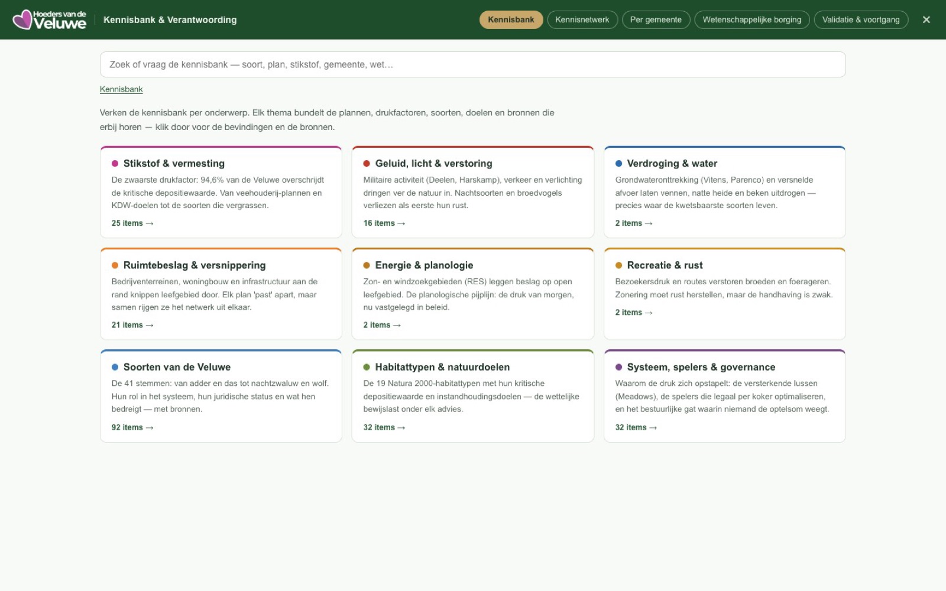
Task: Open the 2 items link under Verdroging & water
Action: pos(634,223)
